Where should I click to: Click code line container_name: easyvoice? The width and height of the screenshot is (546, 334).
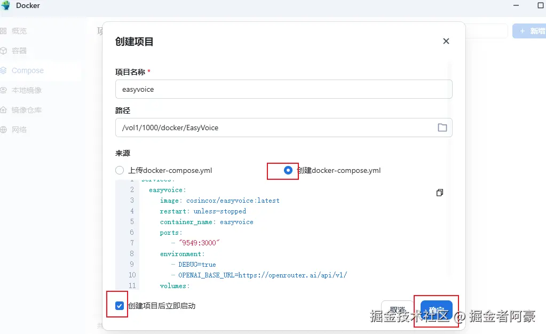pyautogui.click(x=207, y=222)
